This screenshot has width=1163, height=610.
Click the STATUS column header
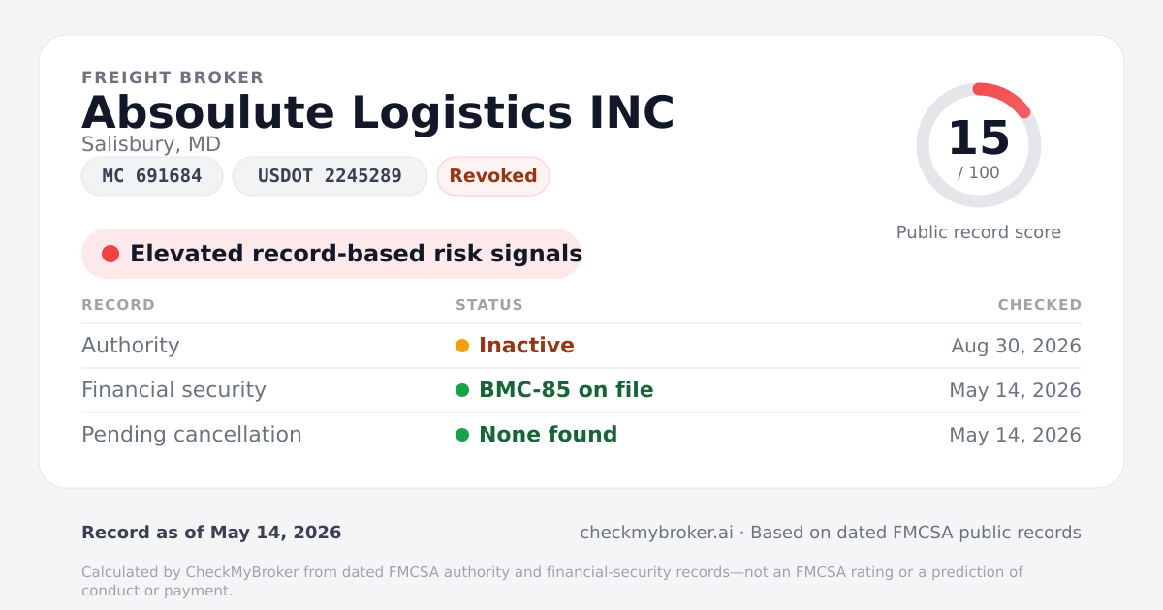pos(489,305)
